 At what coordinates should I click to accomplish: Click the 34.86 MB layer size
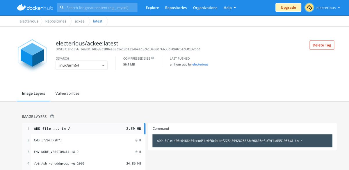(x=133, y=164)
